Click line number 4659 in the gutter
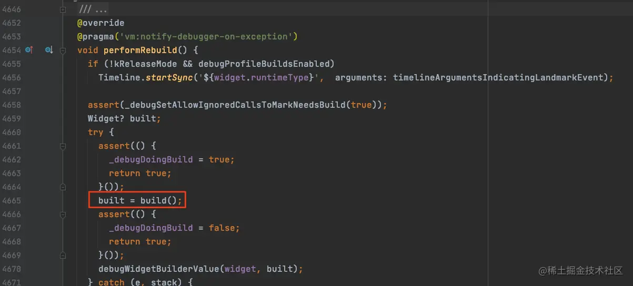 [12, 119]
